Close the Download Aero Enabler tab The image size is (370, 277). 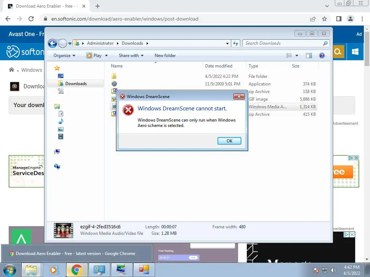coord(84,6)
